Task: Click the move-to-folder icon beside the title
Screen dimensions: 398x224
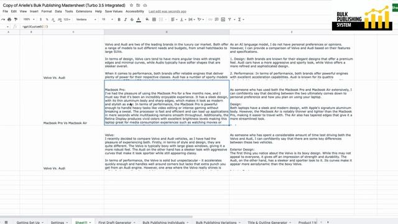Action: [138, 5]
